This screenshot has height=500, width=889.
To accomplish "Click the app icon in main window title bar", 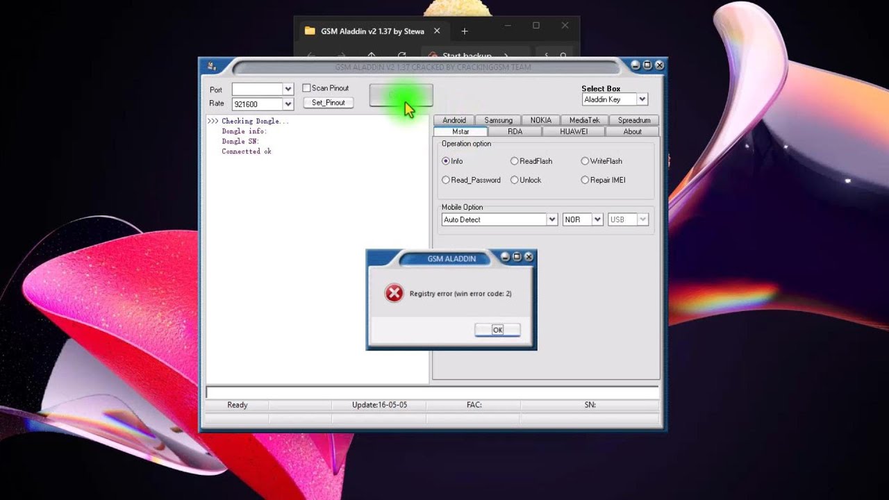I will click(211, 66).
